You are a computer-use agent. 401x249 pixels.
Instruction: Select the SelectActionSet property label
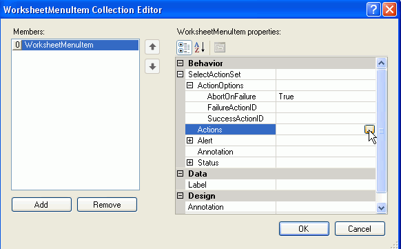click(214, 74)
